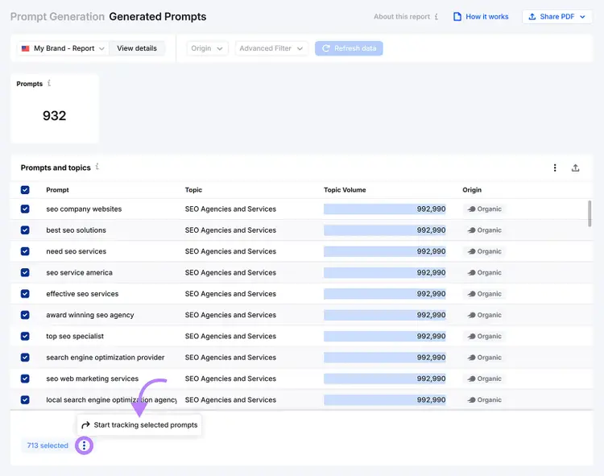Click the prompt text effective seo services
The width and height of the screenshot is (604, 476).
tap(82, 294)
